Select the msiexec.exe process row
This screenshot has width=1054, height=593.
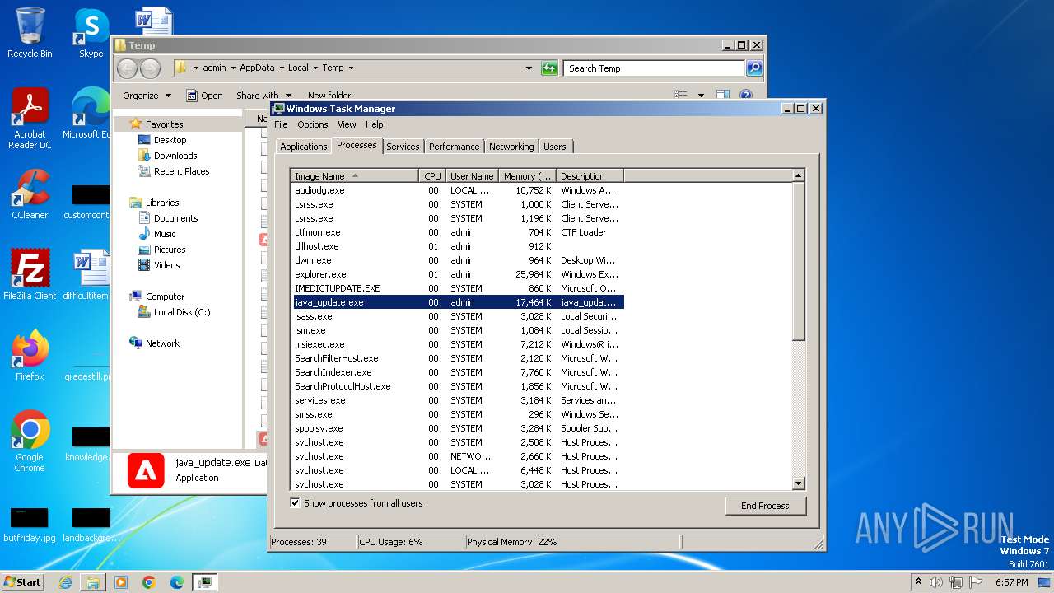coord(457,344)
